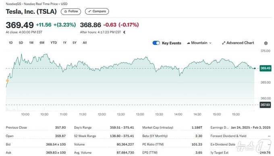Click the compare arrows icon
Screen dimensions: 274x156
click(x=89, y=11)
